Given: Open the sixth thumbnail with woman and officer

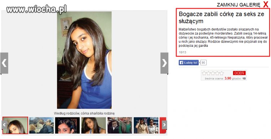Looking at the screenshot, I should pyautogui.click(x=146, y=125).
